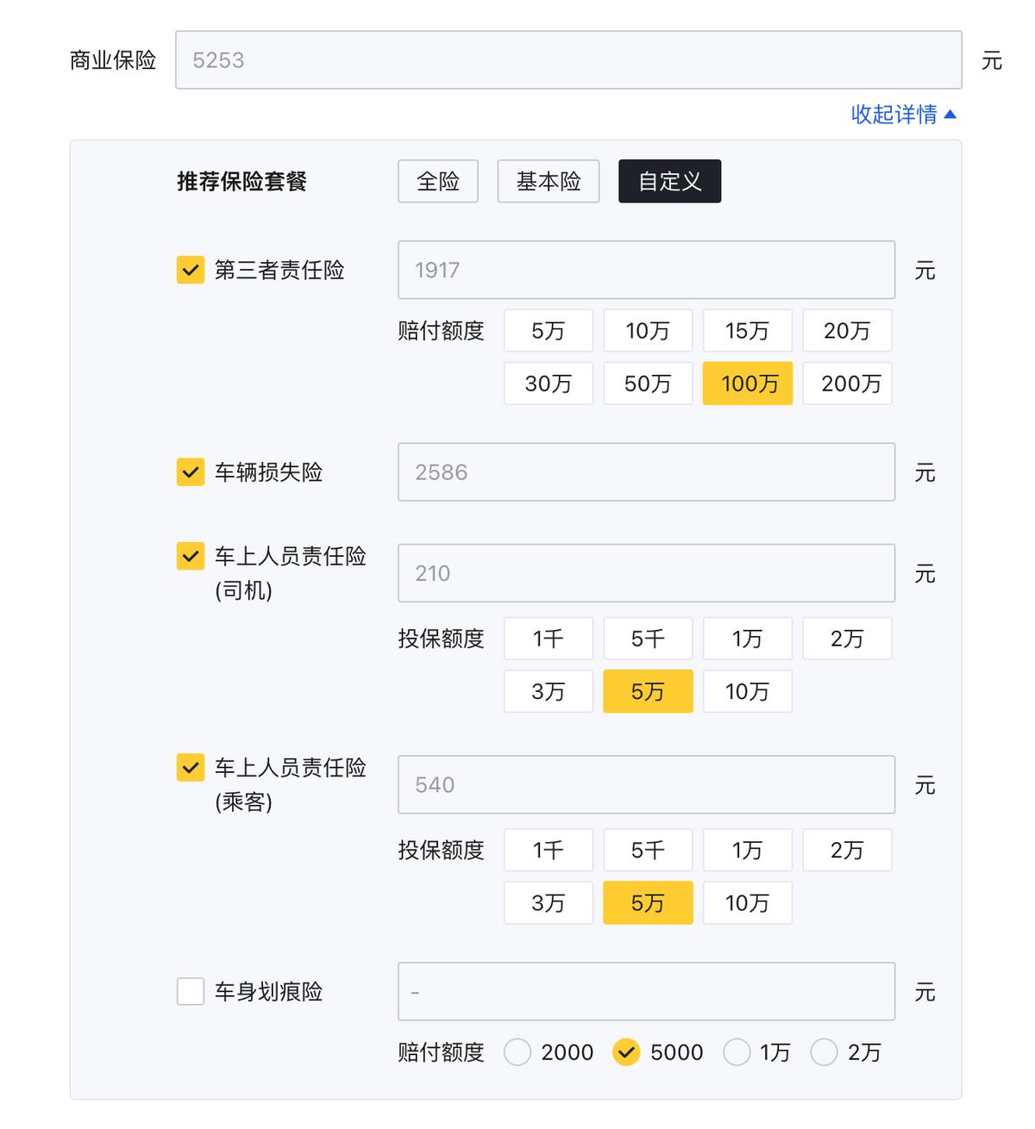Screen dimensions: 1035x1129
Task: Select 1万 scratch coverage radio
Action: [x=737, y=1052]
